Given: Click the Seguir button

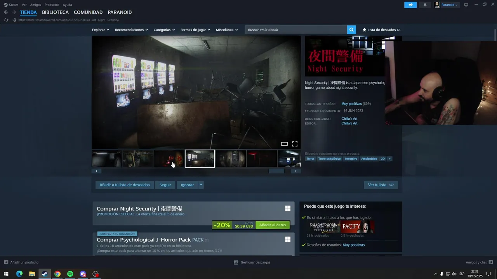Looking at the screenshot, I should 165,185.
